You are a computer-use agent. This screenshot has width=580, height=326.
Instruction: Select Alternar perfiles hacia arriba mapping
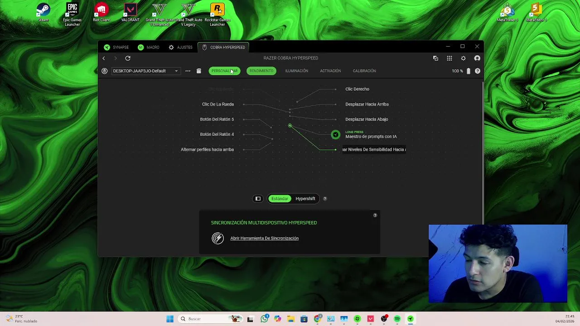pyautogui.click(x=207, y=149)
